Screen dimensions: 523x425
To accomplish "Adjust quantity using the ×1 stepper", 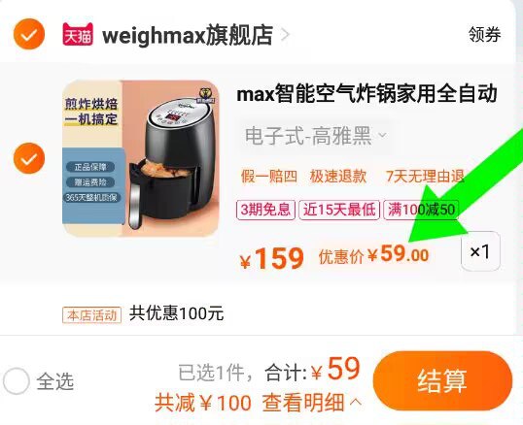I will [x=480, y=251].
